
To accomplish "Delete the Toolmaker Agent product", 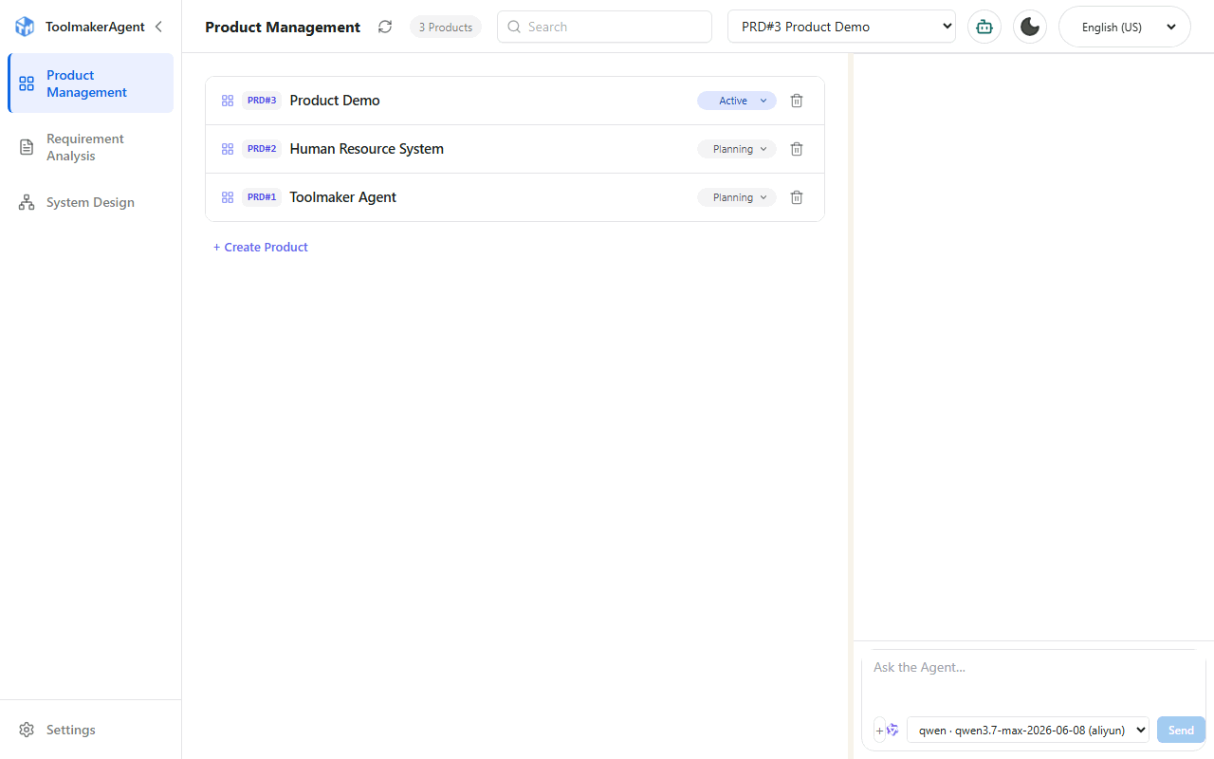I will click(x=797, y=197).
